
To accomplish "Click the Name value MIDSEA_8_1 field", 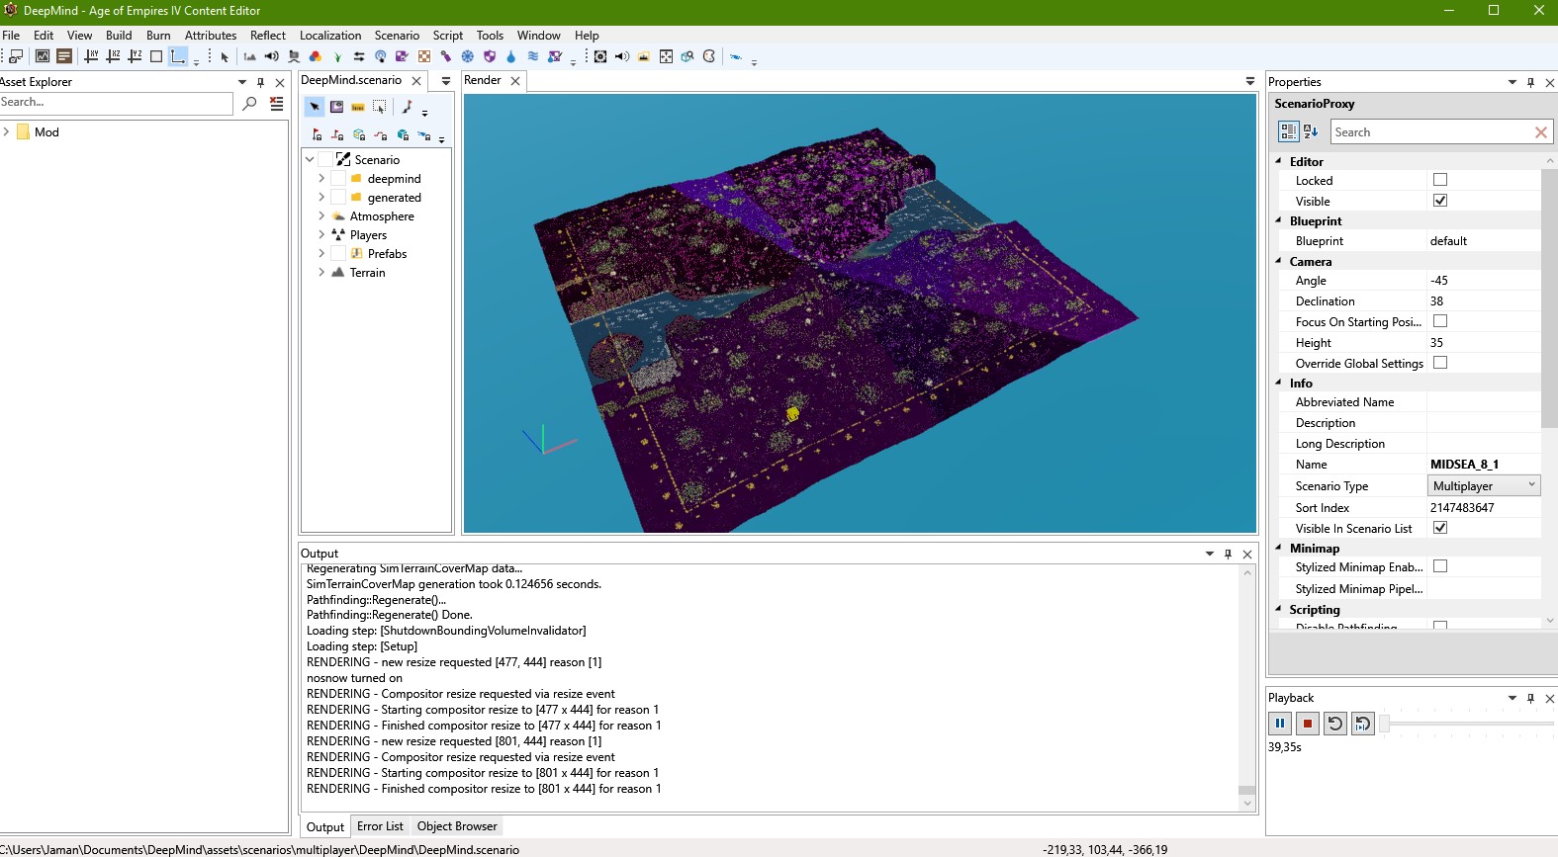I will coord(1483,464).
